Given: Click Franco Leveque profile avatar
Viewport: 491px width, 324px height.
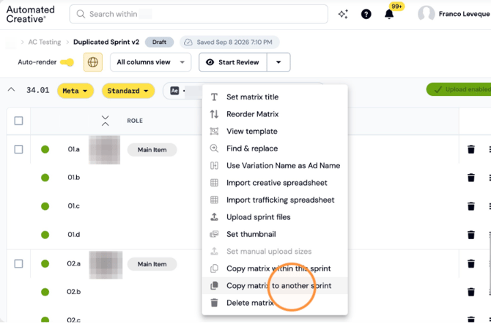Looking at the screenshot, I should pyautogui.click(x=427, y=14).
